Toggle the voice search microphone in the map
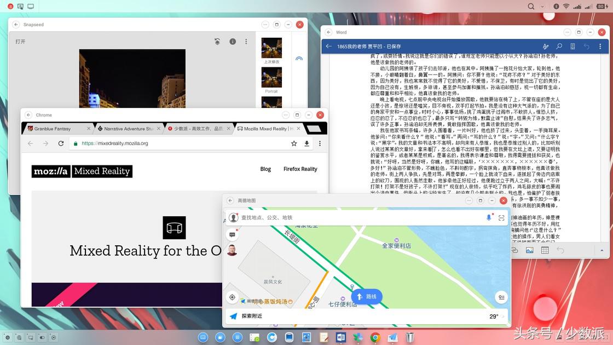The width and height of the screenshot is (613, 345). pos(489,217)
